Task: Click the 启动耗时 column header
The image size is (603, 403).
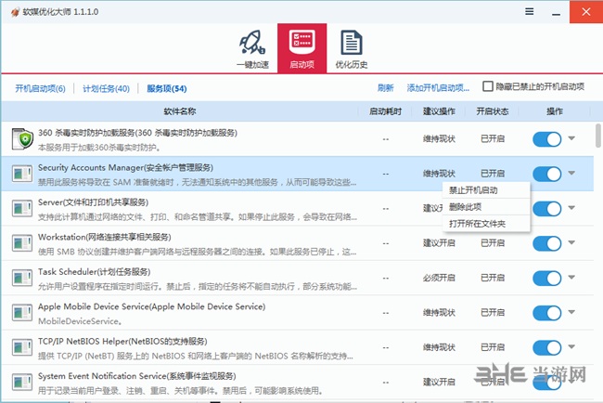Action: [385, 111]
